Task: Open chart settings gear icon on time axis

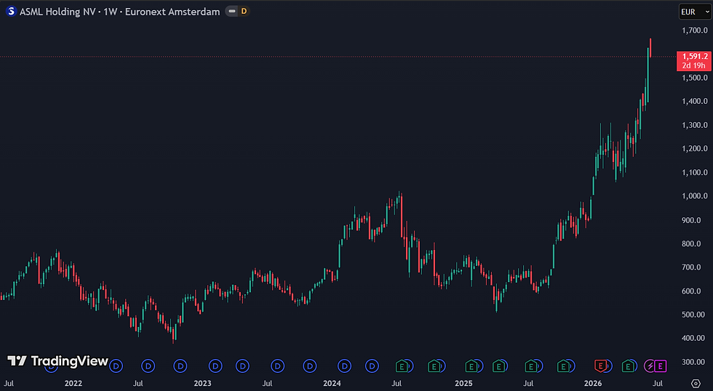Action: click(x=696, y=383)
